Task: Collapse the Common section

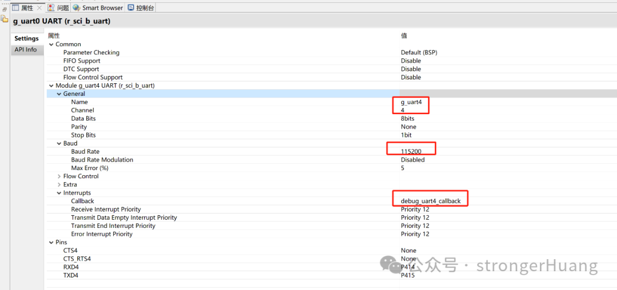Action: tap(51, 45)
